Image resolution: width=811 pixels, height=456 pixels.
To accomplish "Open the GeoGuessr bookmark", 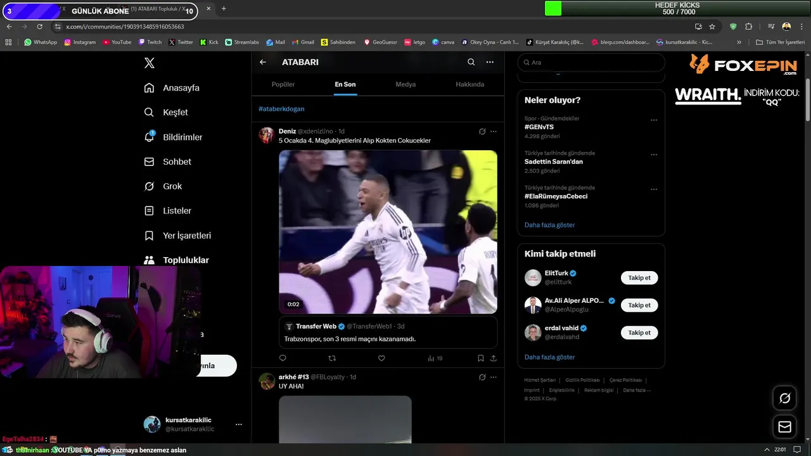I will (380, 42).
